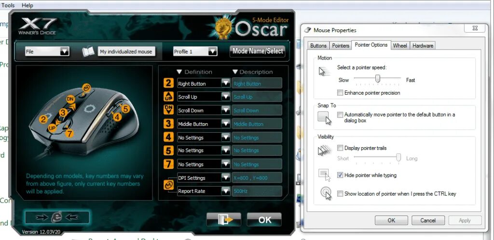This screenshot has width=494, height=240.
Task: Click the orange button 7 icon in list
Action: 168,164
